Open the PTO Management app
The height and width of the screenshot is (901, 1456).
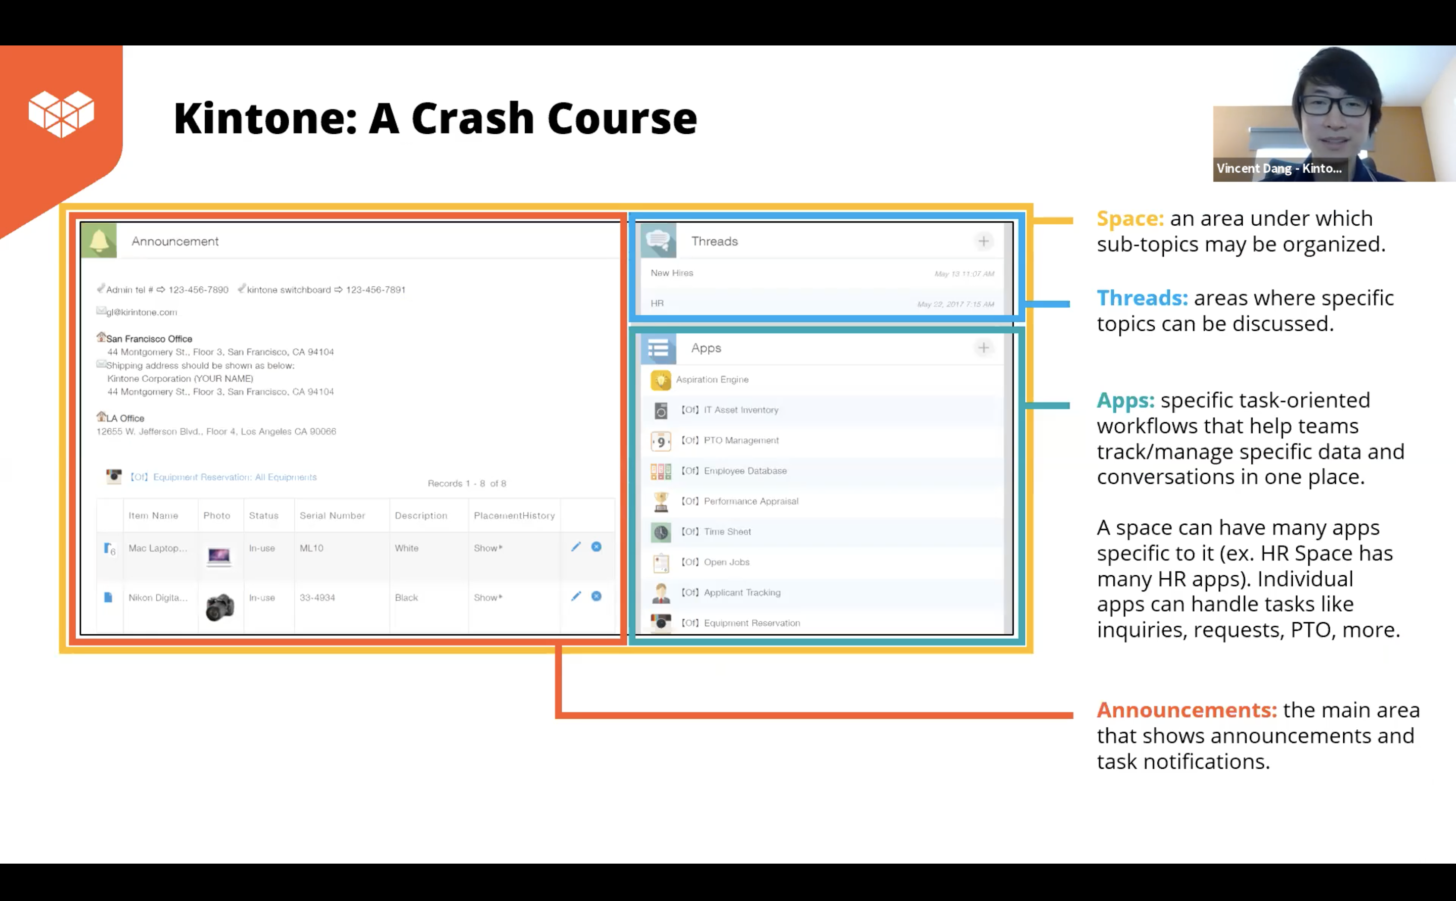point(730,440)
